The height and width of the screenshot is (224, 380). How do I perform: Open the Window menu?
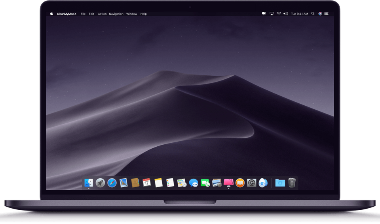131,14
